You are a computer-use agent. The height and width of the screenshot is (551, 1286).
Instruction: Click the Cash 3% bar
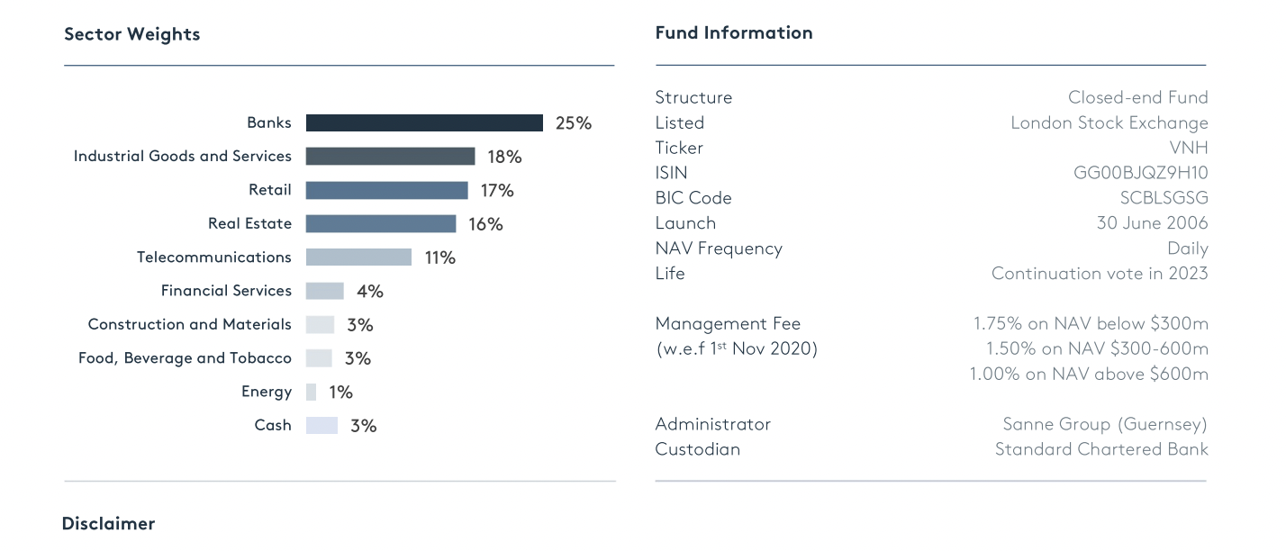(x=321, y=426)
